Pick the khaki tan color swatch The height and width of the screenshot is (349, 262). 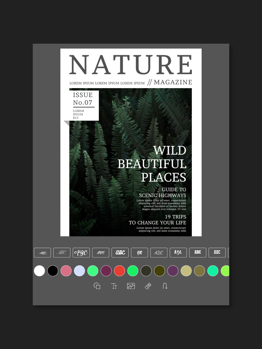(186, 271)
